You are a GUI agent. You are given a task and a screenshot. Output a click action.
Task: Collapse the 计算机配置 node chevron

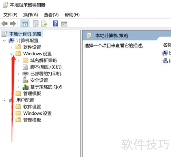tap(4, 41)
